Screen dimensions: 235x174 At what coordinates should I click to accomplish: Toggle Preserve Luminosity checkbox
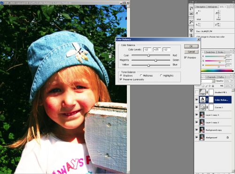point(121,79)
